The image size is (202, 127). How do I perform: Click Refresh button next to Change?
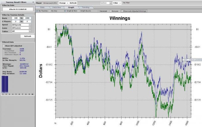pyautogui.click(x=73, y=3)
